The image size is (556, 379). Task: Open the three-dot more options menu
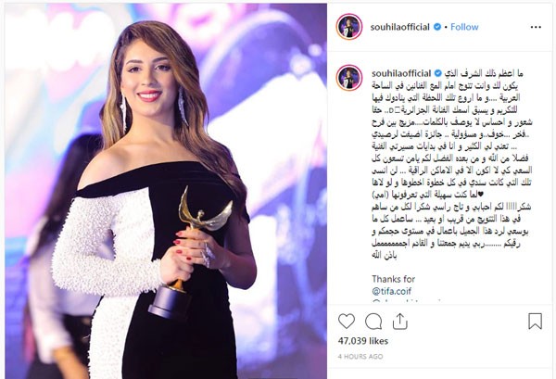point(536,27)
